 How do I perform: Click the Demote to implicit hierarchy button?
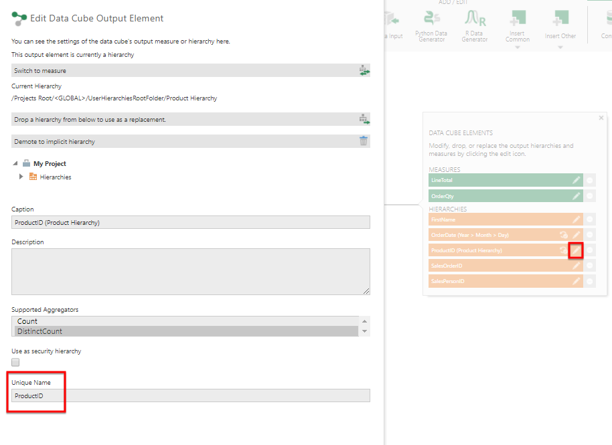(181, 141)
